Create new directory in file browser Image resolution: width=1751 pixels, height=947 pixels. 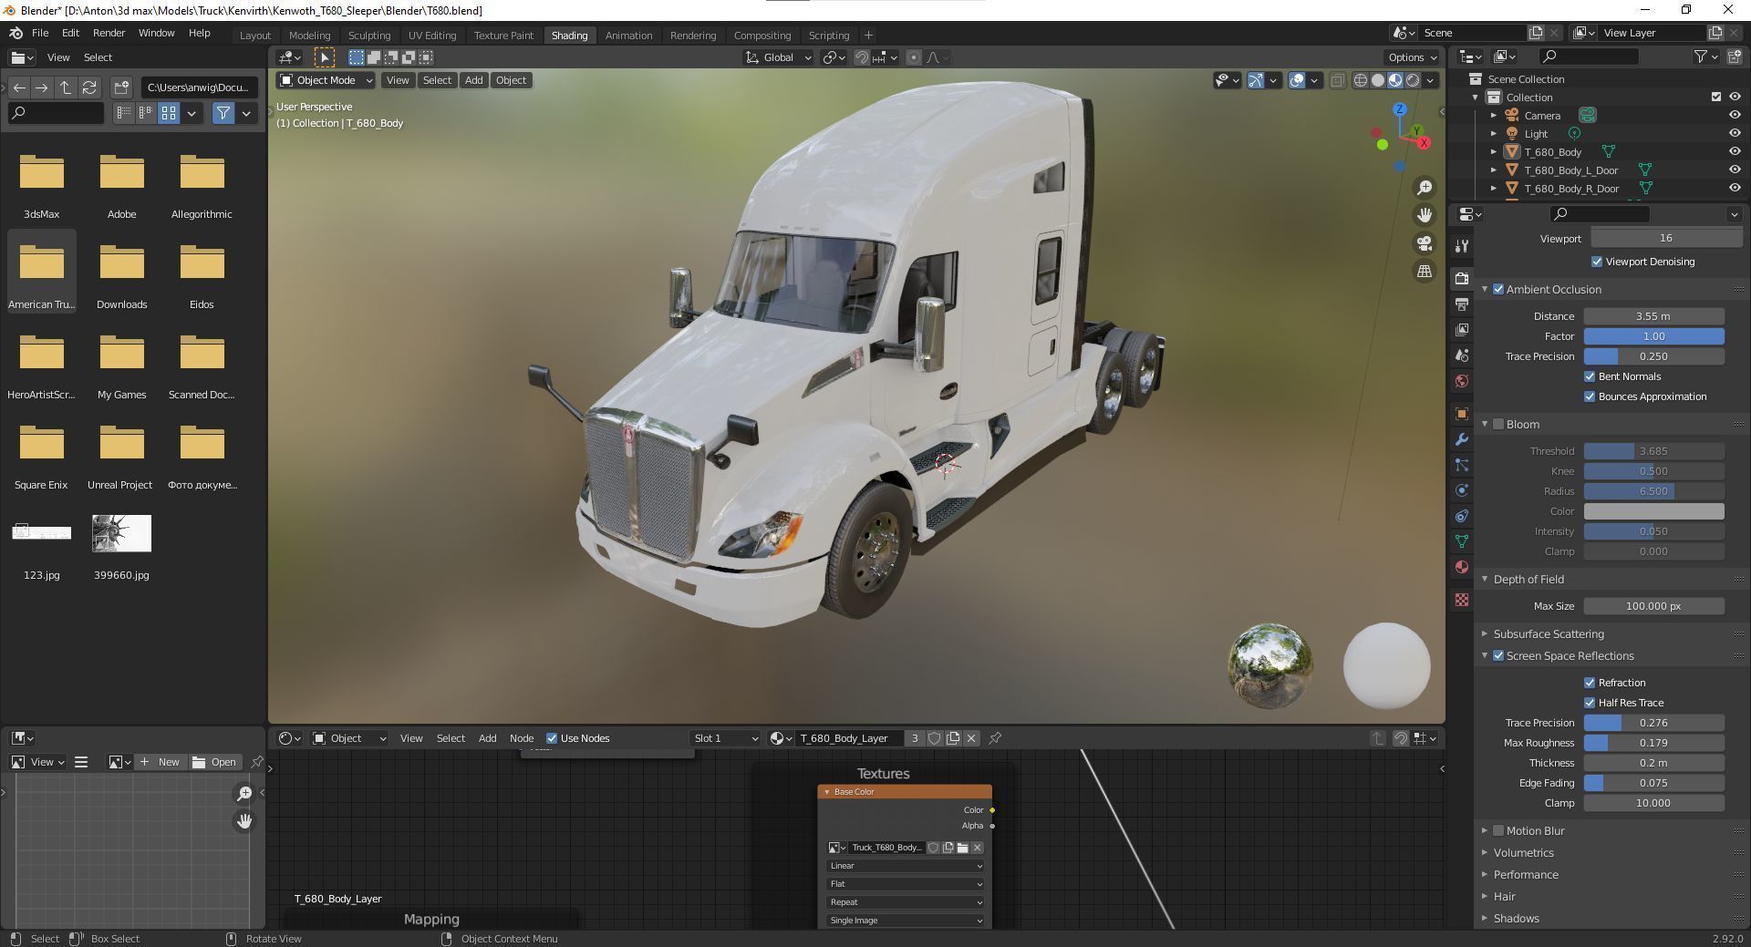tap(121, 87)
